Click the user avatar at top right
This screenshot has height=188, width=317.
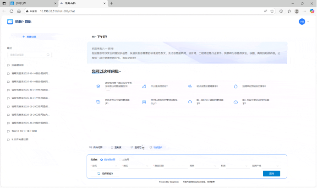tap(302, 21)
